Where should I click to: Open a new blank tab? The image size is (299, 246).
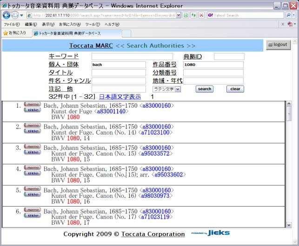coord(126,34)
